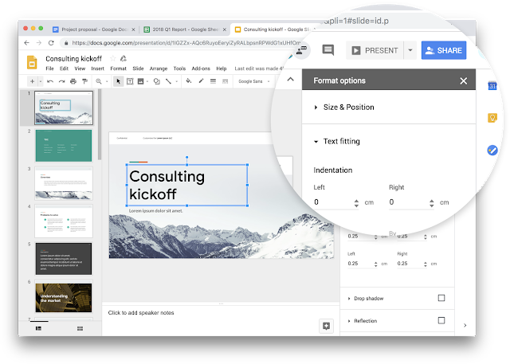The width and height of the screenshot is (510, 364).
Task: Open the View menu
Action: tap(80, 68)
